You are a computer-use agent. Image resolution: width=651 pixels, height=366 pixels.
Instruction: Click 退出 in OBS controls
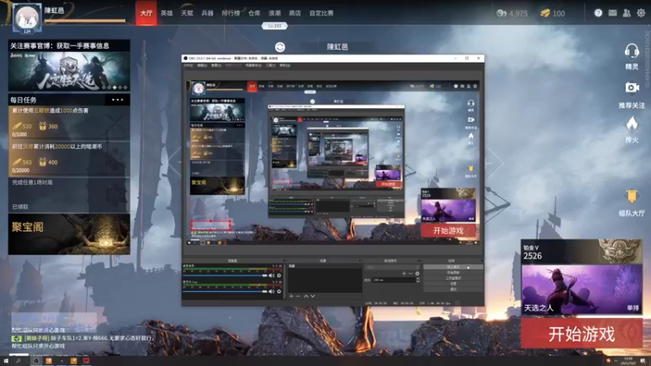point(453,289)
